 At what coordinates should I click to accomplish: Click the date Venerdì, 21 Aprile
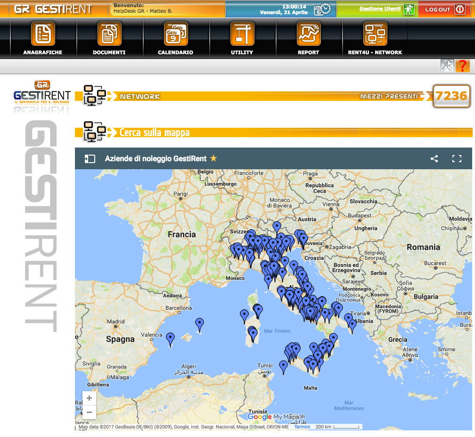[284, 12]
